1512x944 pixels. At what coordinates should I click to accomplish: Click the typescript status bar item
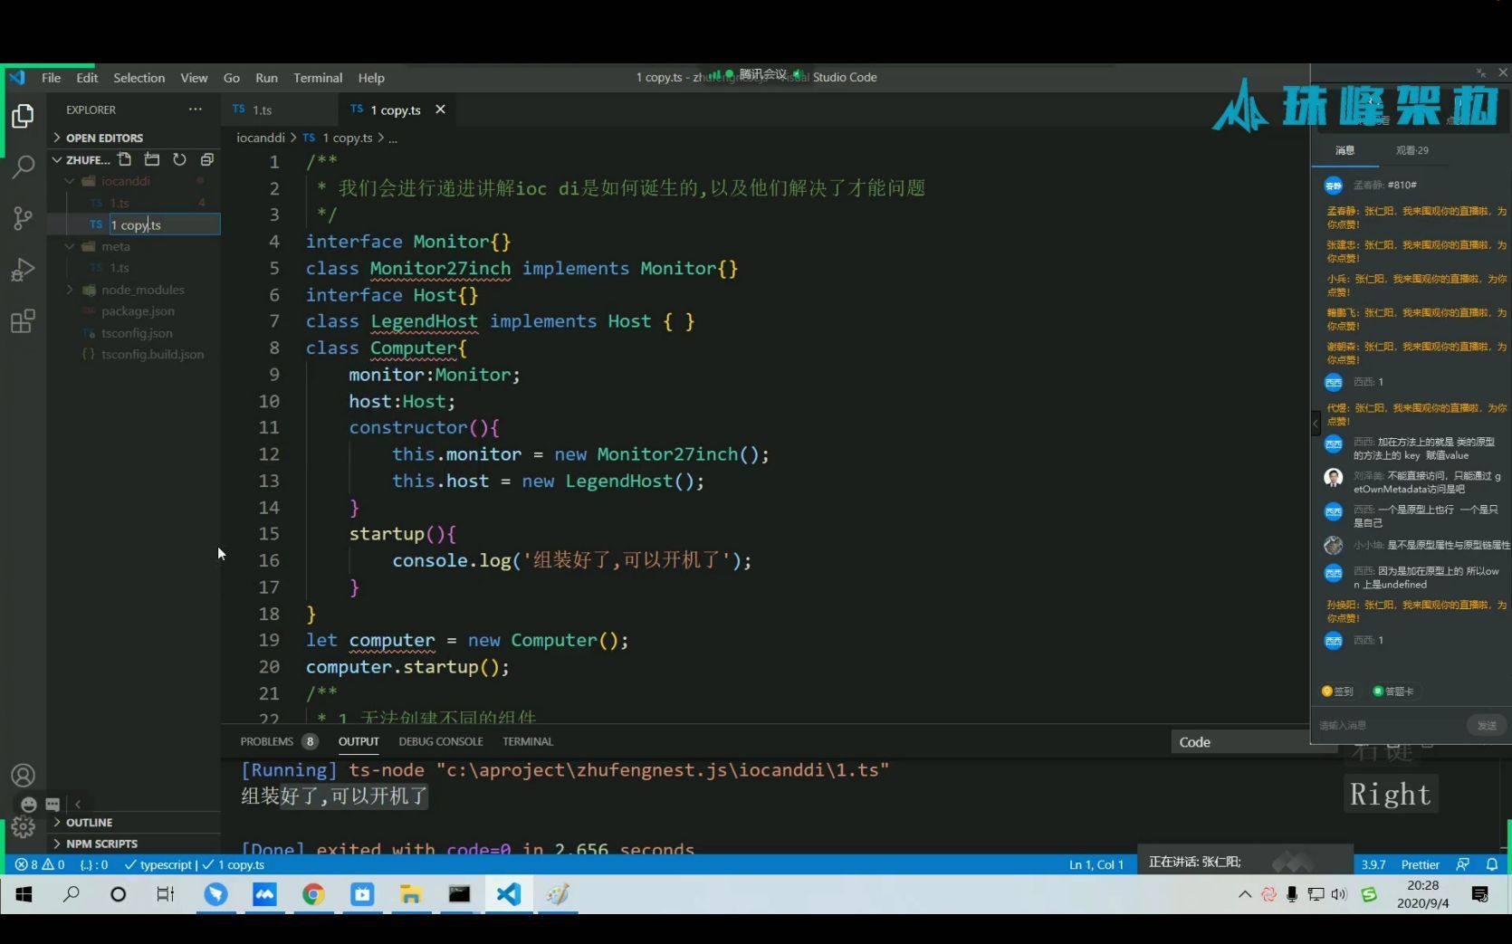coord(159,864)
